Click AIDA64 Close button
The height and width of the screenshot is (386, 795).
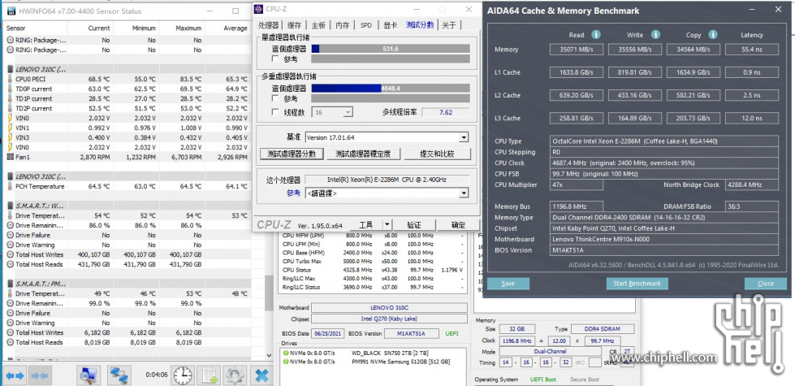(765, 284)
